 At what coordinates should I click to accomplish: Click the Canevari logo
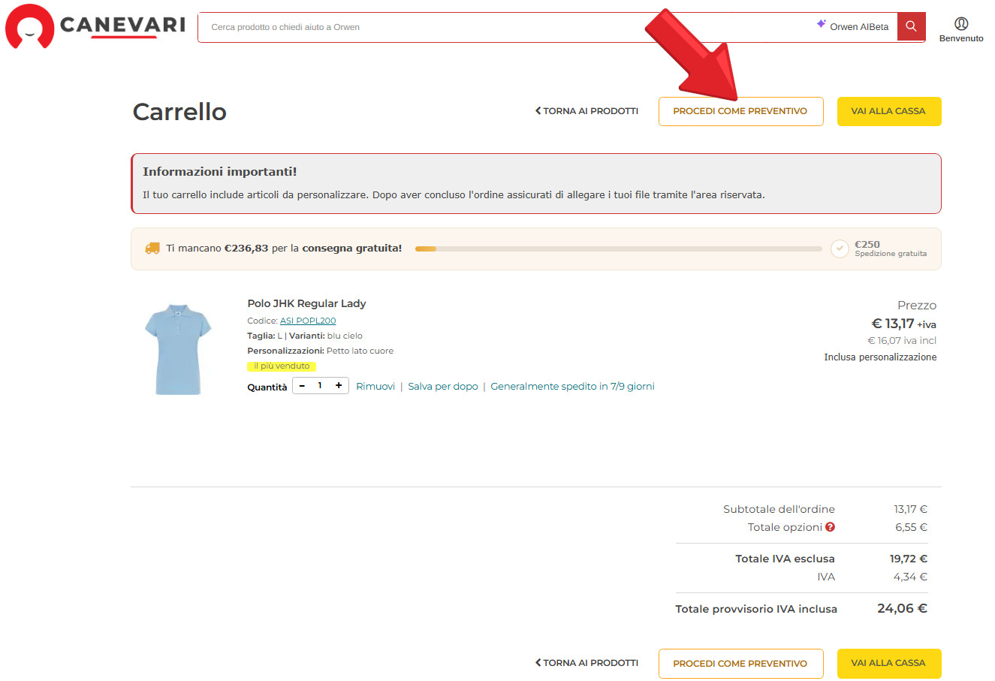point(95,26)
